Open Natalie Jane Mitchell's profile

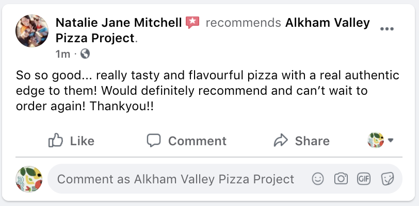tap(119, 23)
